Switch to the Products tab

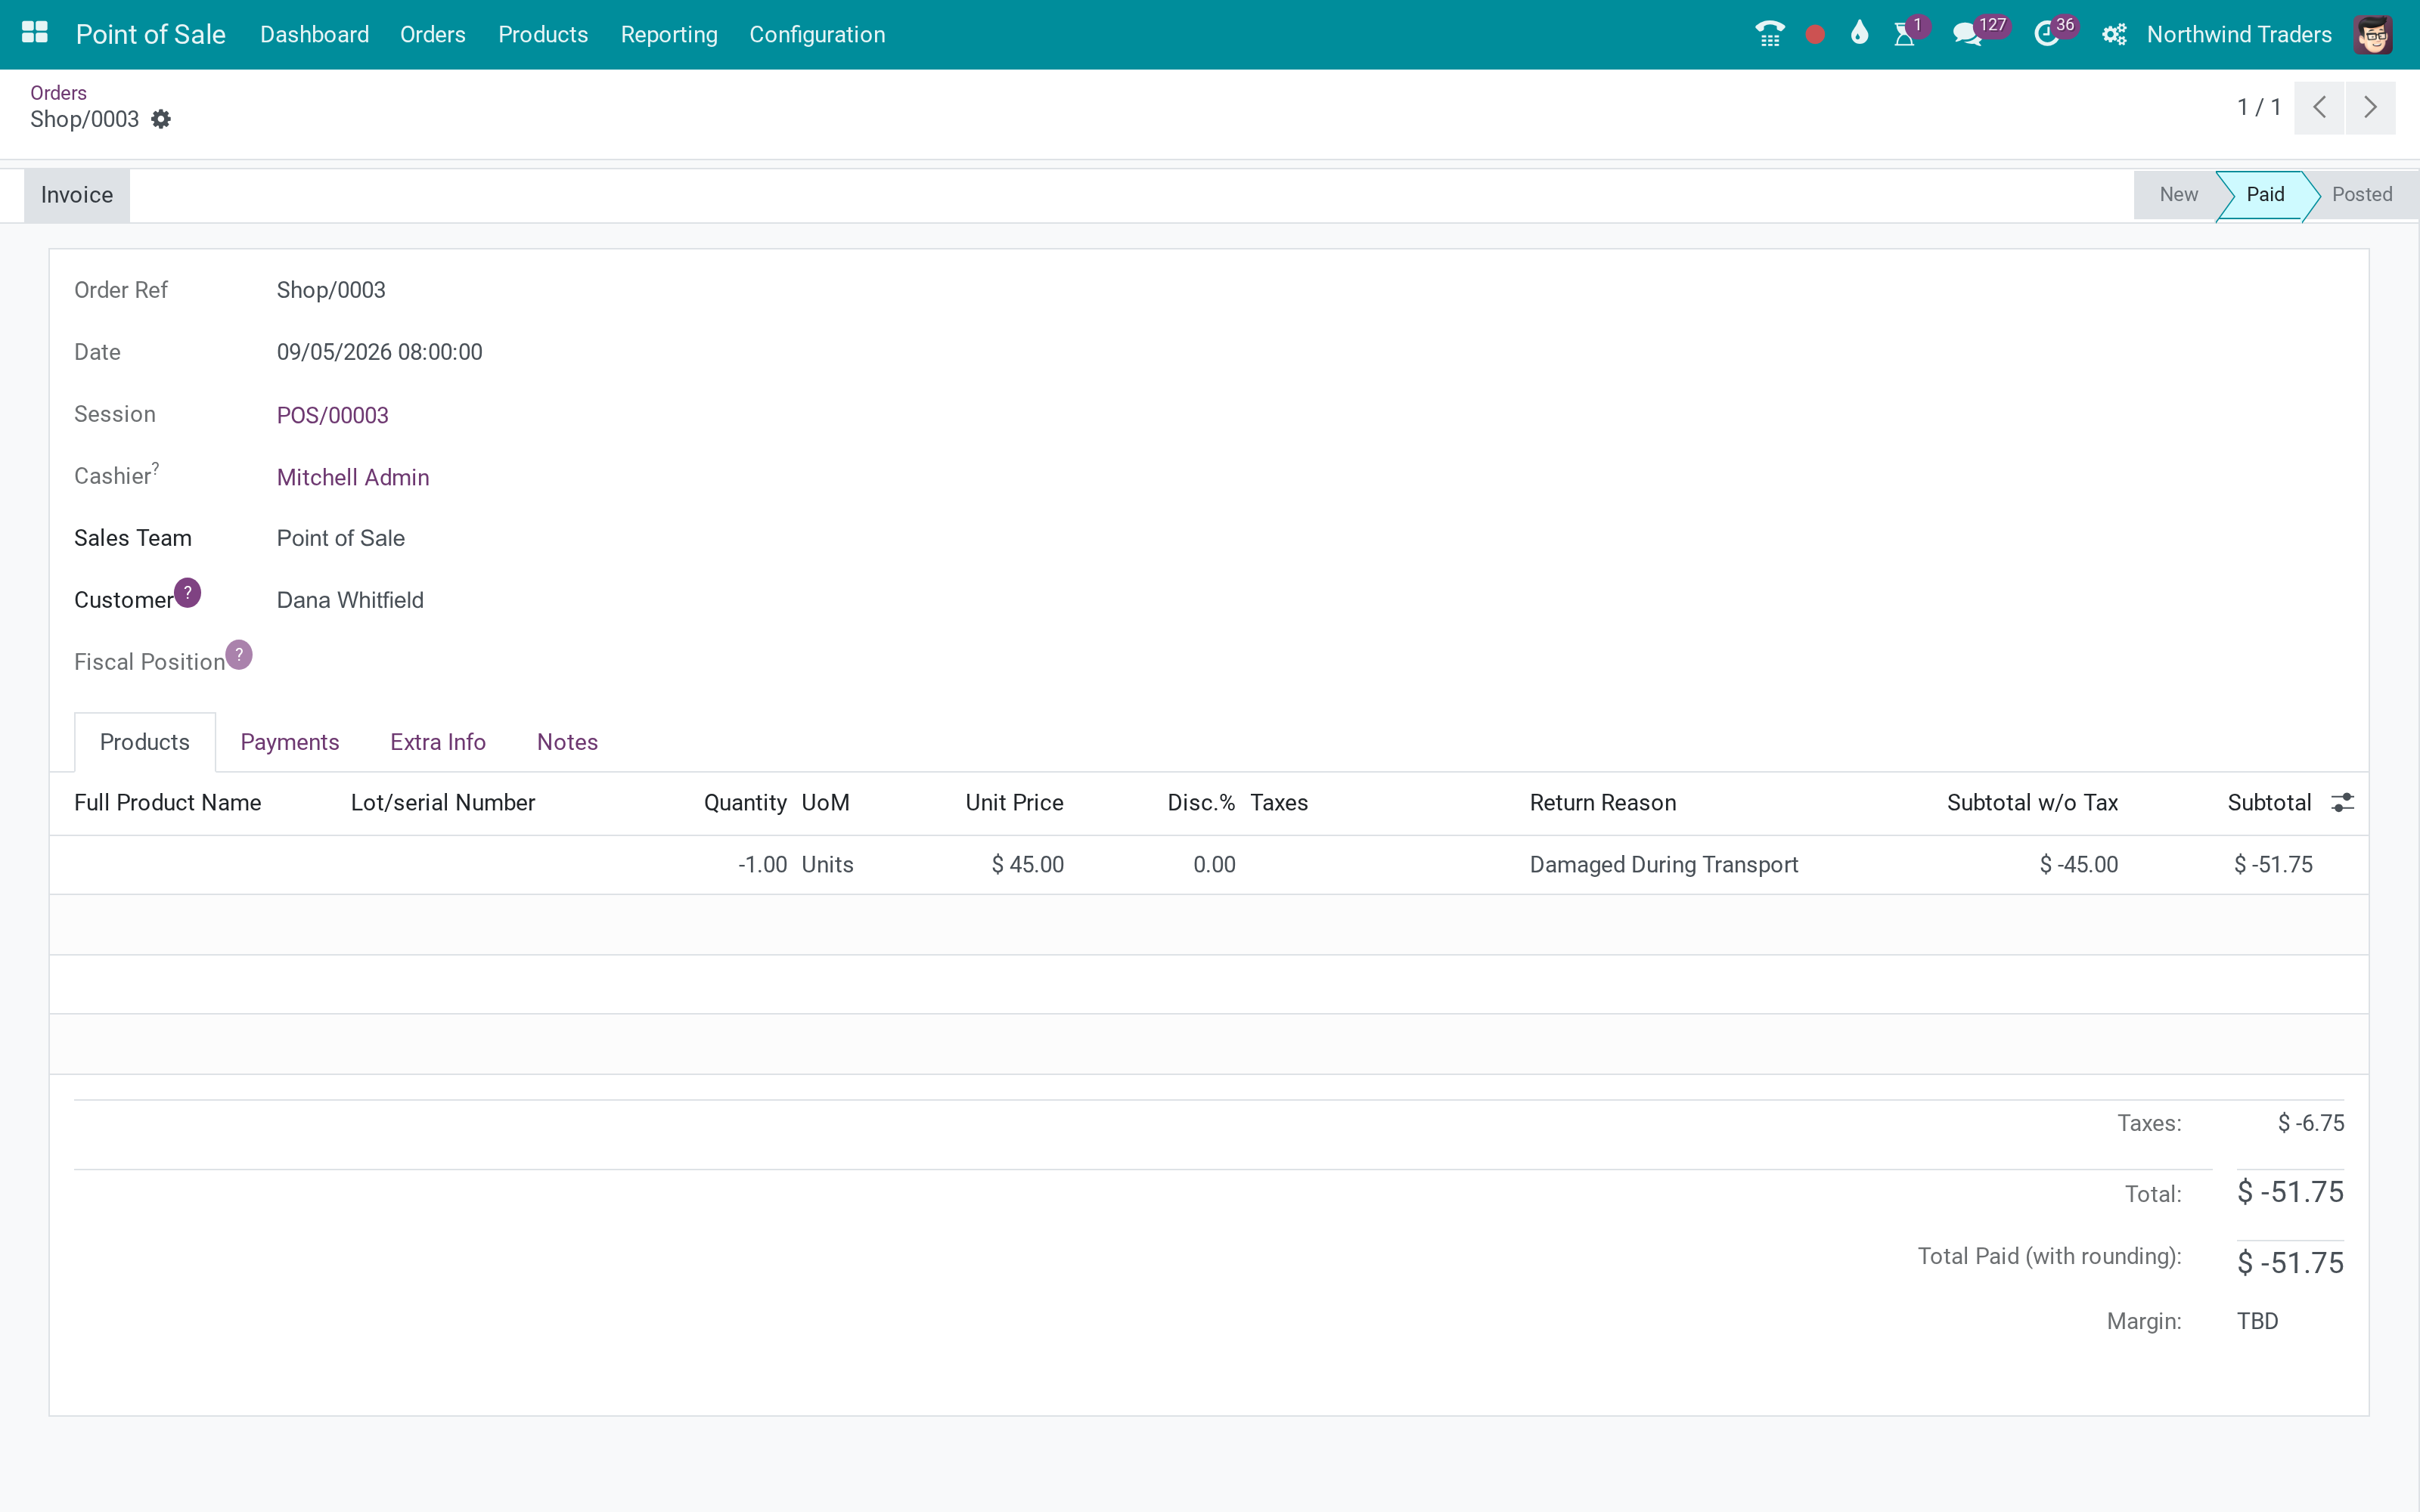click(x=145, y=742)
